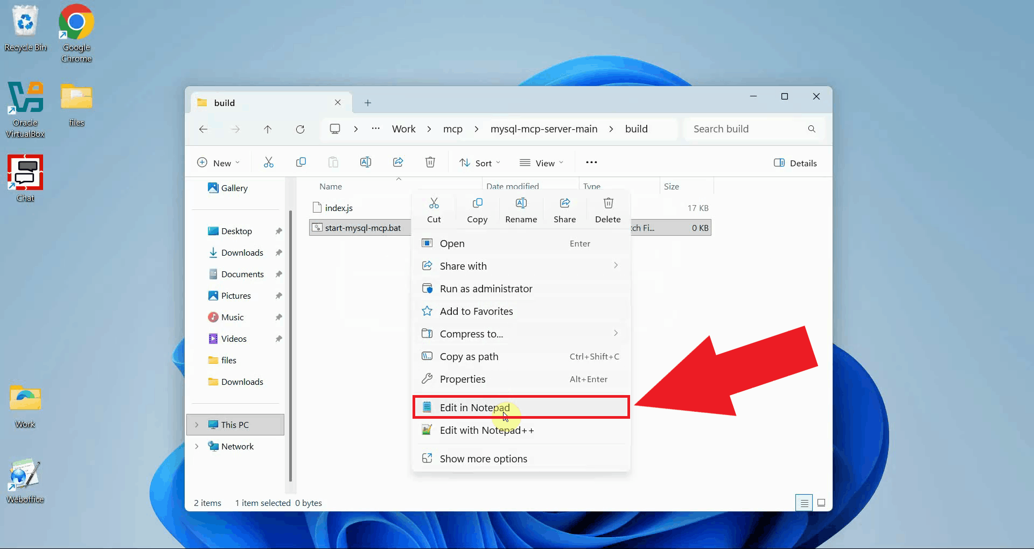Click the toolbar Share icon
Screen dimensions: 1034x549
[398, 163]
